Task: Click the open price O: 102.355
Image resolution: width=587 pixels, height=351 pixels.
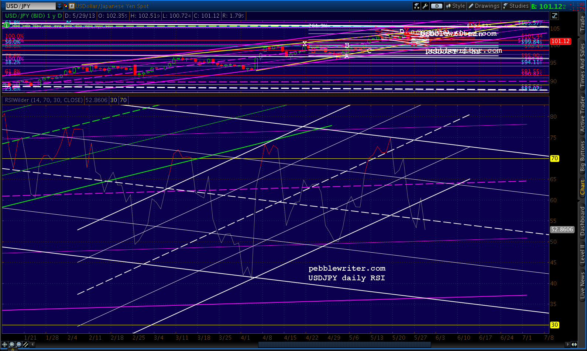Action: (113, 16)
